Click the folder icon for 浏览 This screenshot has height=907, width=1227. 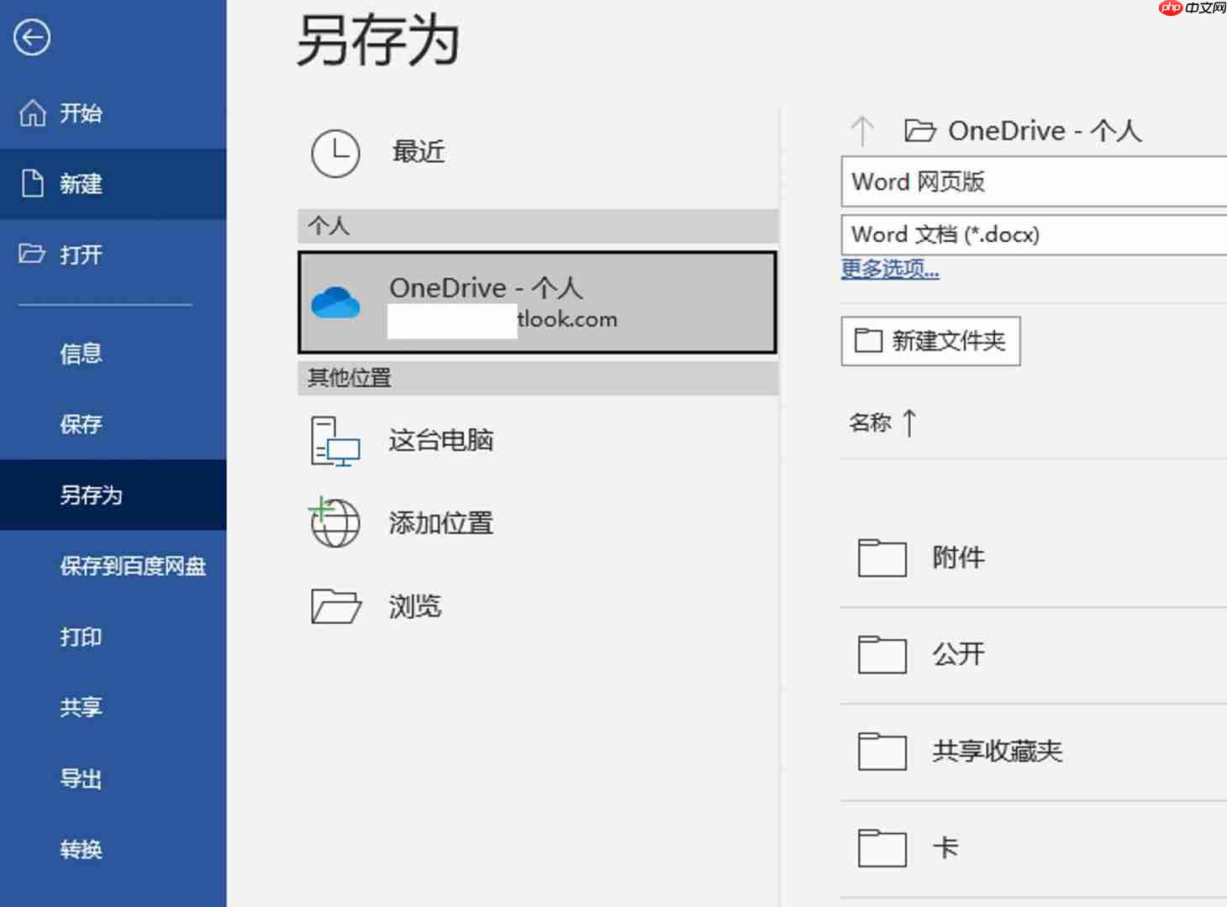click(335, 606)
